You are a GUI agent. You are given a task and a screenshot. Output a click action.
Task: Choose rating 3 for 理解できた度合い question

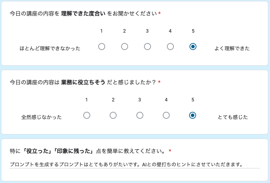point(147,47)
